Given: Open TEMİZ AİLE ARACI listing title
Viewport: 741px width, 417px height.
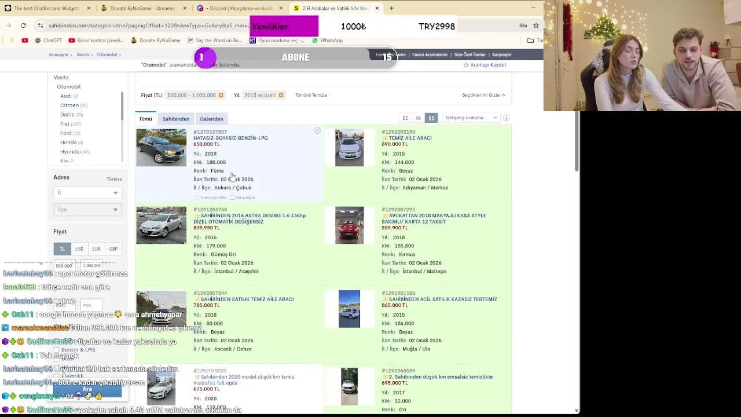Looking at the screenshot, I should tap(410, 138).
